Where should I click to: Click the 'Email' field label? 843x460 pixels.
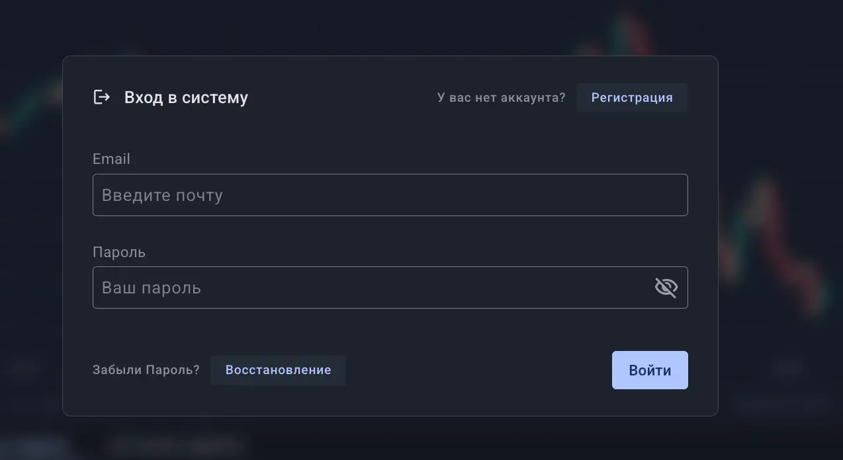coord(111,159)
